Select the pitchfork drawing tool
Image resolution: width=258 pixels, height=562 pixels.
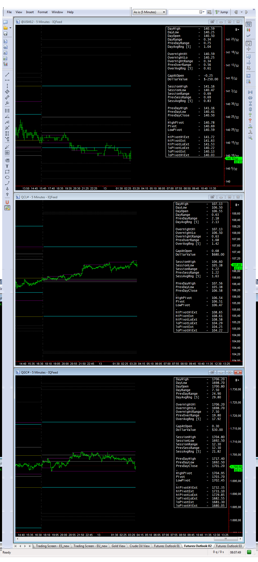7,103
